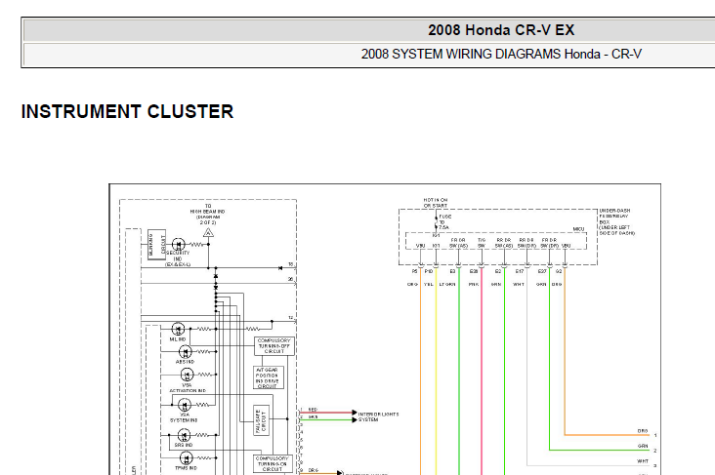The width and height of the screenshot is (715, 475).
Task: Click the "RED" wire label at pin 1
Action: (313, 410)
